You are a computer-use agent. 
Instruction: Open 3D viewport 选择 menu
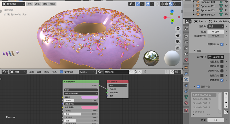(37, 4)
